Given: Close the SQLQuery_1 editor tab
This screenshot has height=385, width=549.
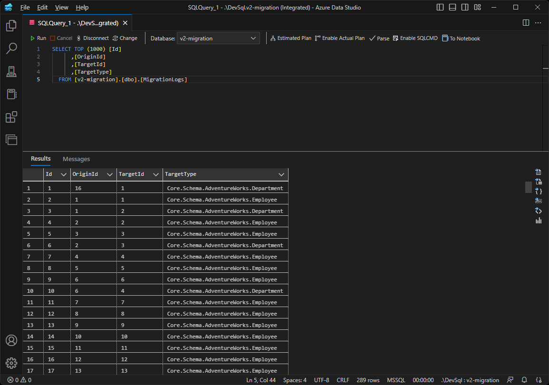Looking at the screenshot, I should coord(125,23).
